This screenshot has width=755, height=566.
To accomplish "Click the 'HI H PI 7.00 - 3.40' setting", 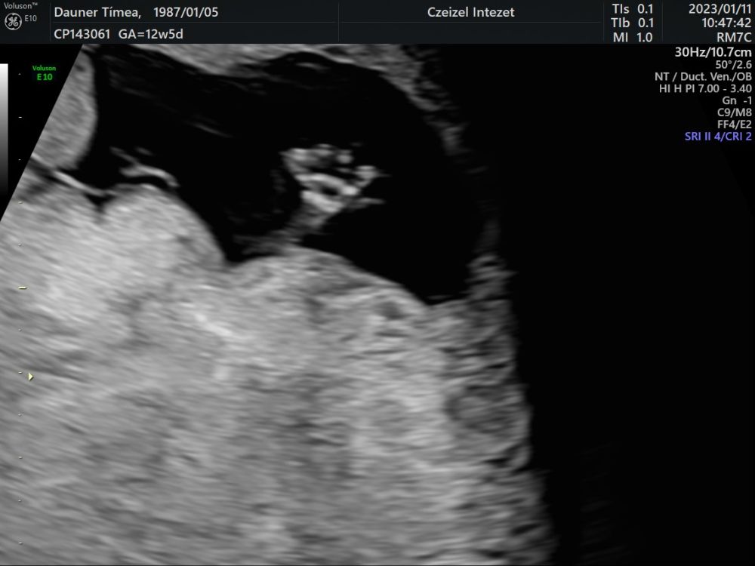I will (x=705, y=88).
